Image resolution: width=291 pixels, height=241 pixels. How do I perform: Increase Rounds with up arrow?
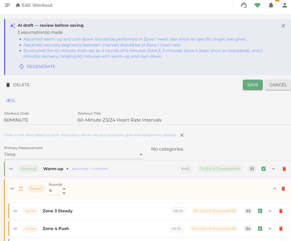pyautogui.click(x=64, y=189)
